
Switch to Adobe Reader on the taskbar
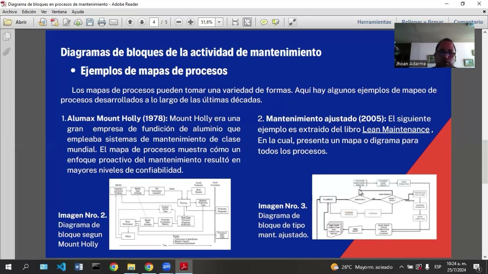(184, 267)
